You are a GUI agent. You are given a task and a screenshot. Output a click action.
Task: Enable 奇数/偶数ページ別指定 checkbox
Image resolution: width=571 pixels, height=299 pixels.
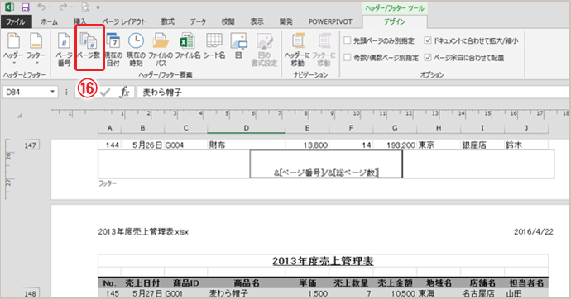348,57
